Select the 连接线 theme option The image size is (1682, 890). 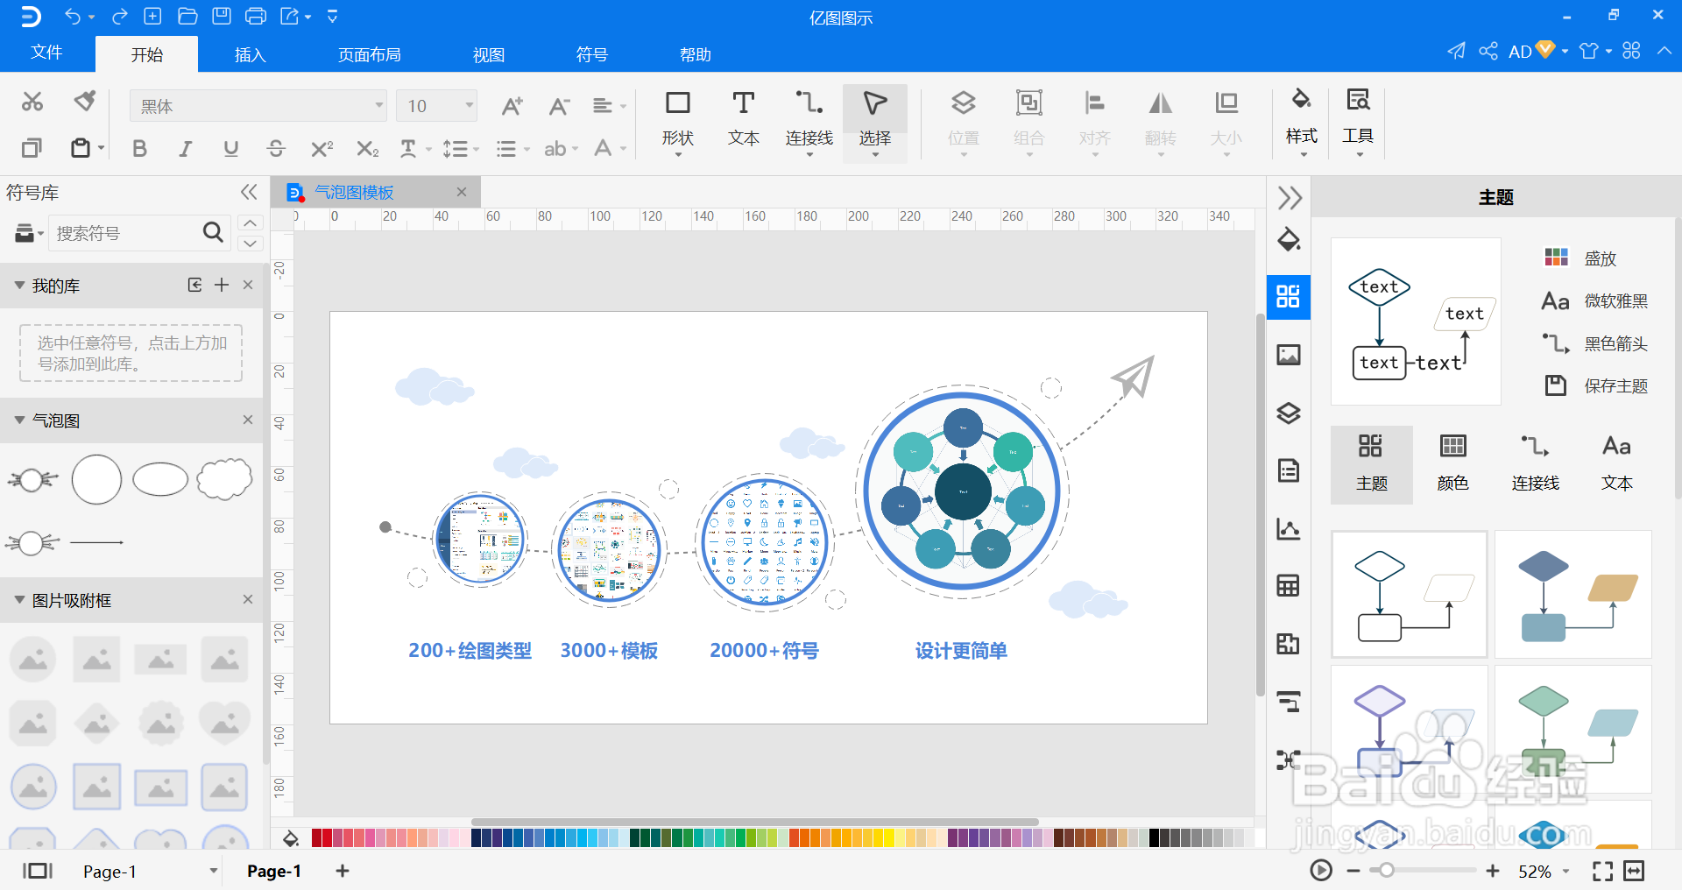[1535, 464]
